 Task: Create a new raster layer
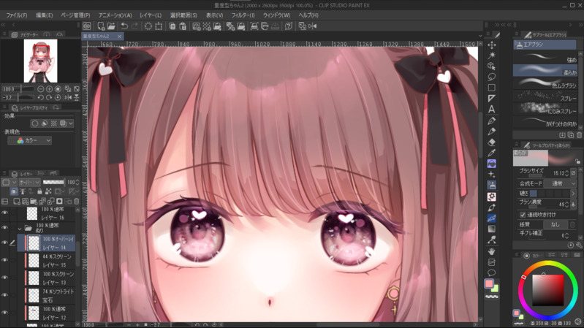click(x=17, y=202)
